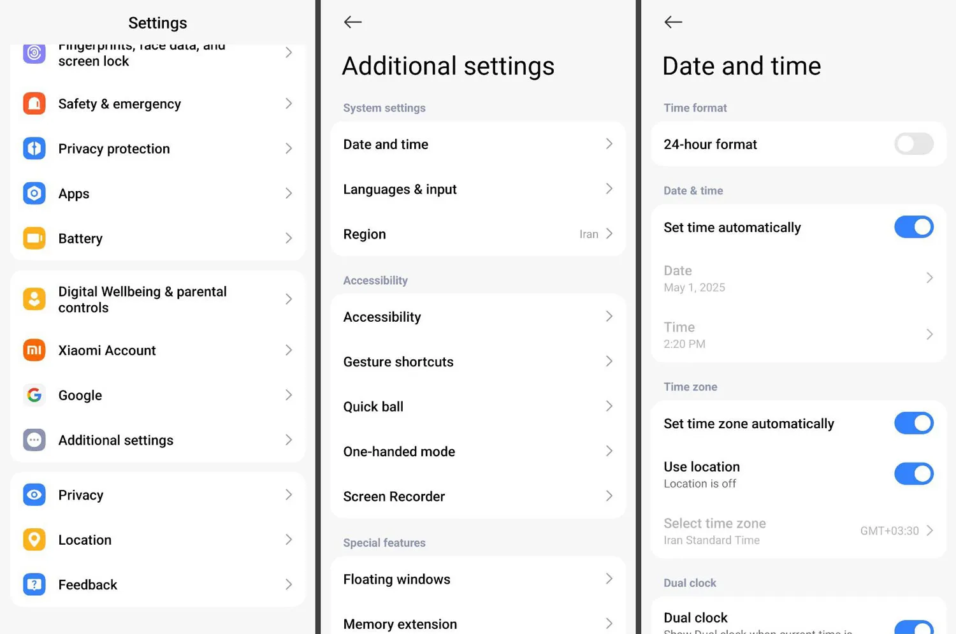956x634 pixels.
Task: Expand the Region setting chevron
Action: [x=609, y=234]
